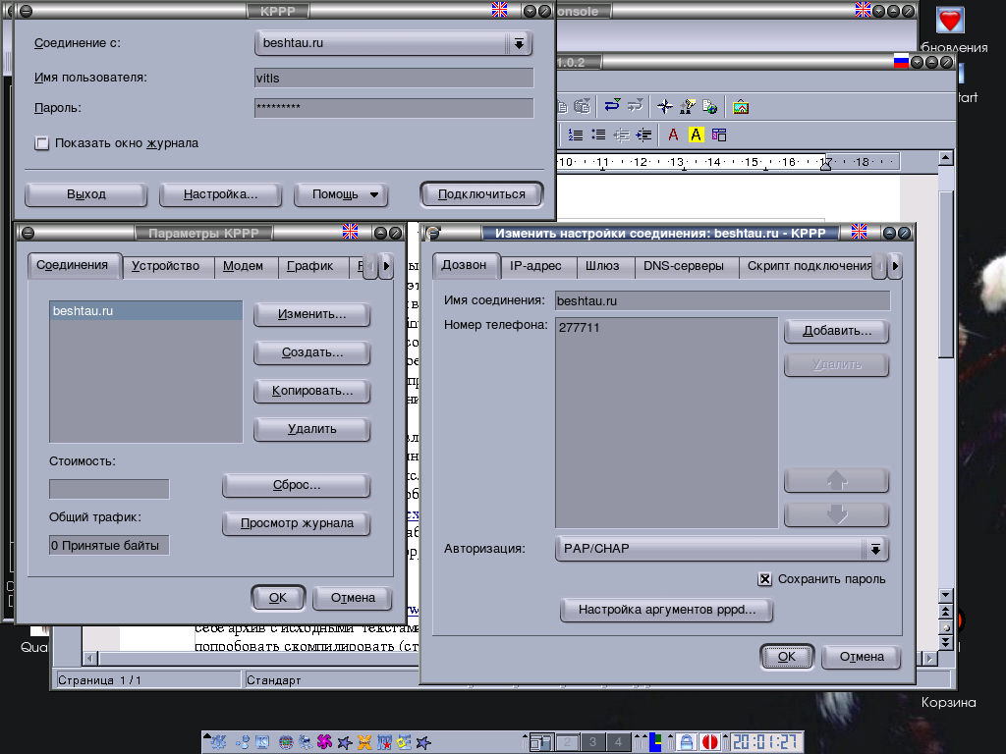Click OK in the connection settings dialog
The image size is (1006, 754).
[787, 657]
